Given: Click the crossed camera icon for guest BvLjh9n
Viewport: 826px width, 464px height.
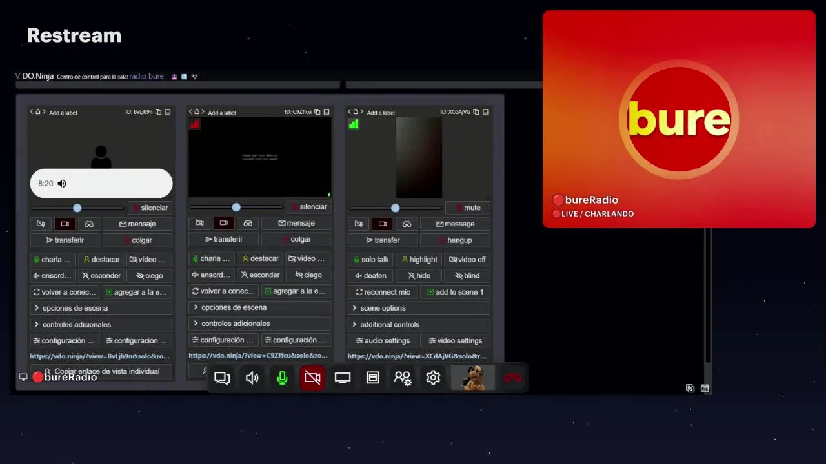Looking at the screenshot, I should (41, 224).
